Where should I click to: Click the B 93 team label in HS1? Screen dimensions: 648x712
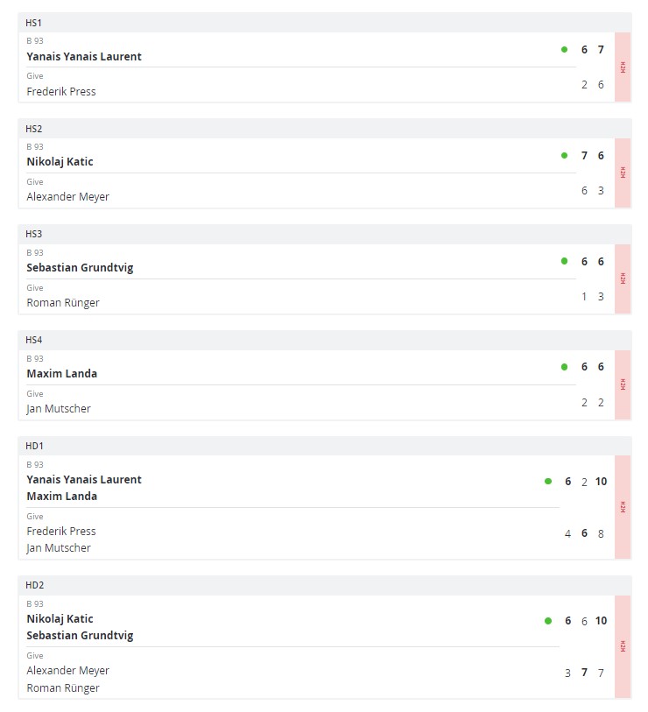click(x=35, y=41)
